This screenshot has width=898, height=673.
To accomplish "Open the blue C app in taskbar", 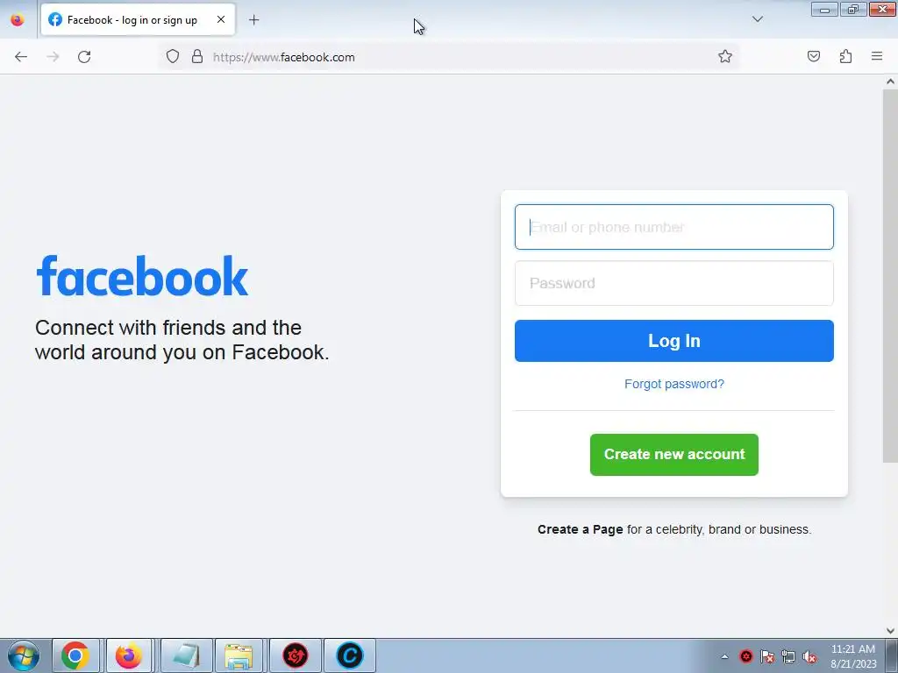I will coord(350,655).
